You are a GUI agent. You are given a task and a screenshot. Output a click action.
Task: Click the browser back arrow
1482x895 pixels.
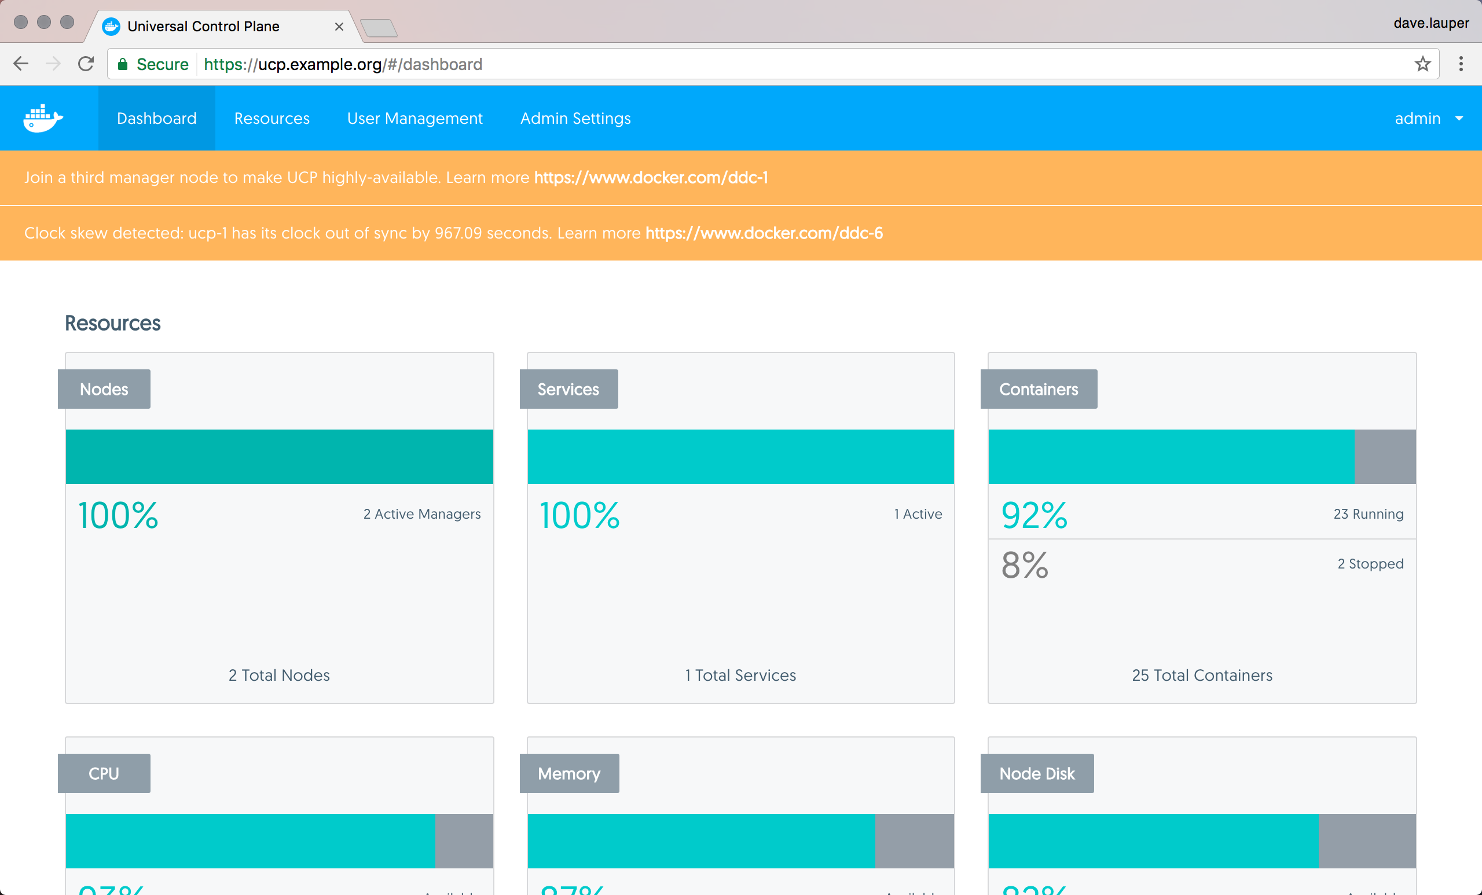click(21, 64)
